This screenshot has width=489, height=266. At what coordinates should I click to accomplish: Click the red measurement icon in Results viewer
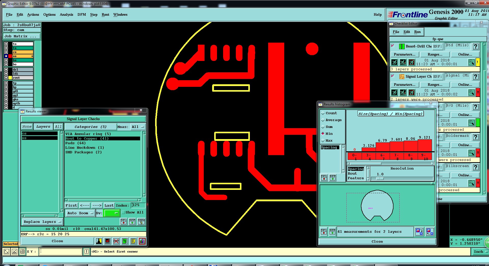(107, 241)
